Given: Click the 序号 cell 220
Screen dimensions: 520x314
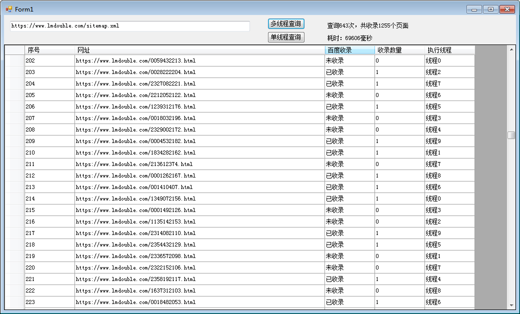Looking at the screenshot, I should tap(49, 267).
